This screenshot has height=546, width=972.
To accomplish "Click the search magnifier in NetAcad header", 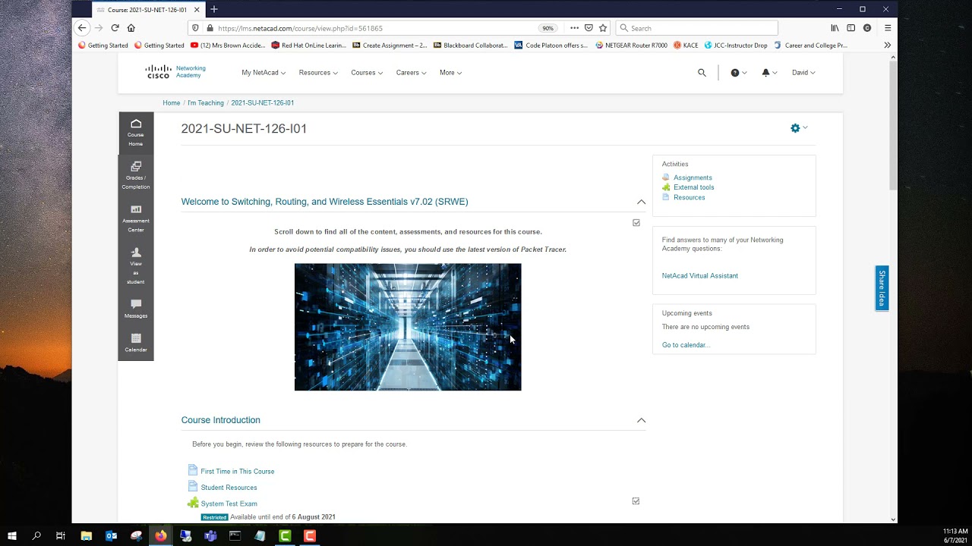I will click(702, 73).
